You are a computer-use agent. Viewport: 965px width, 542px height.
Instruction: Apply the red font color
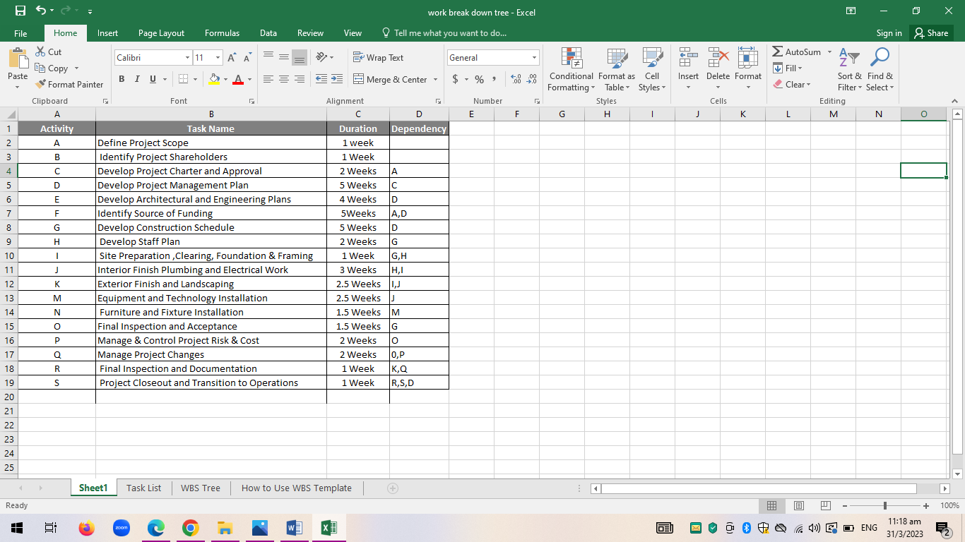(x=238, y=79)
